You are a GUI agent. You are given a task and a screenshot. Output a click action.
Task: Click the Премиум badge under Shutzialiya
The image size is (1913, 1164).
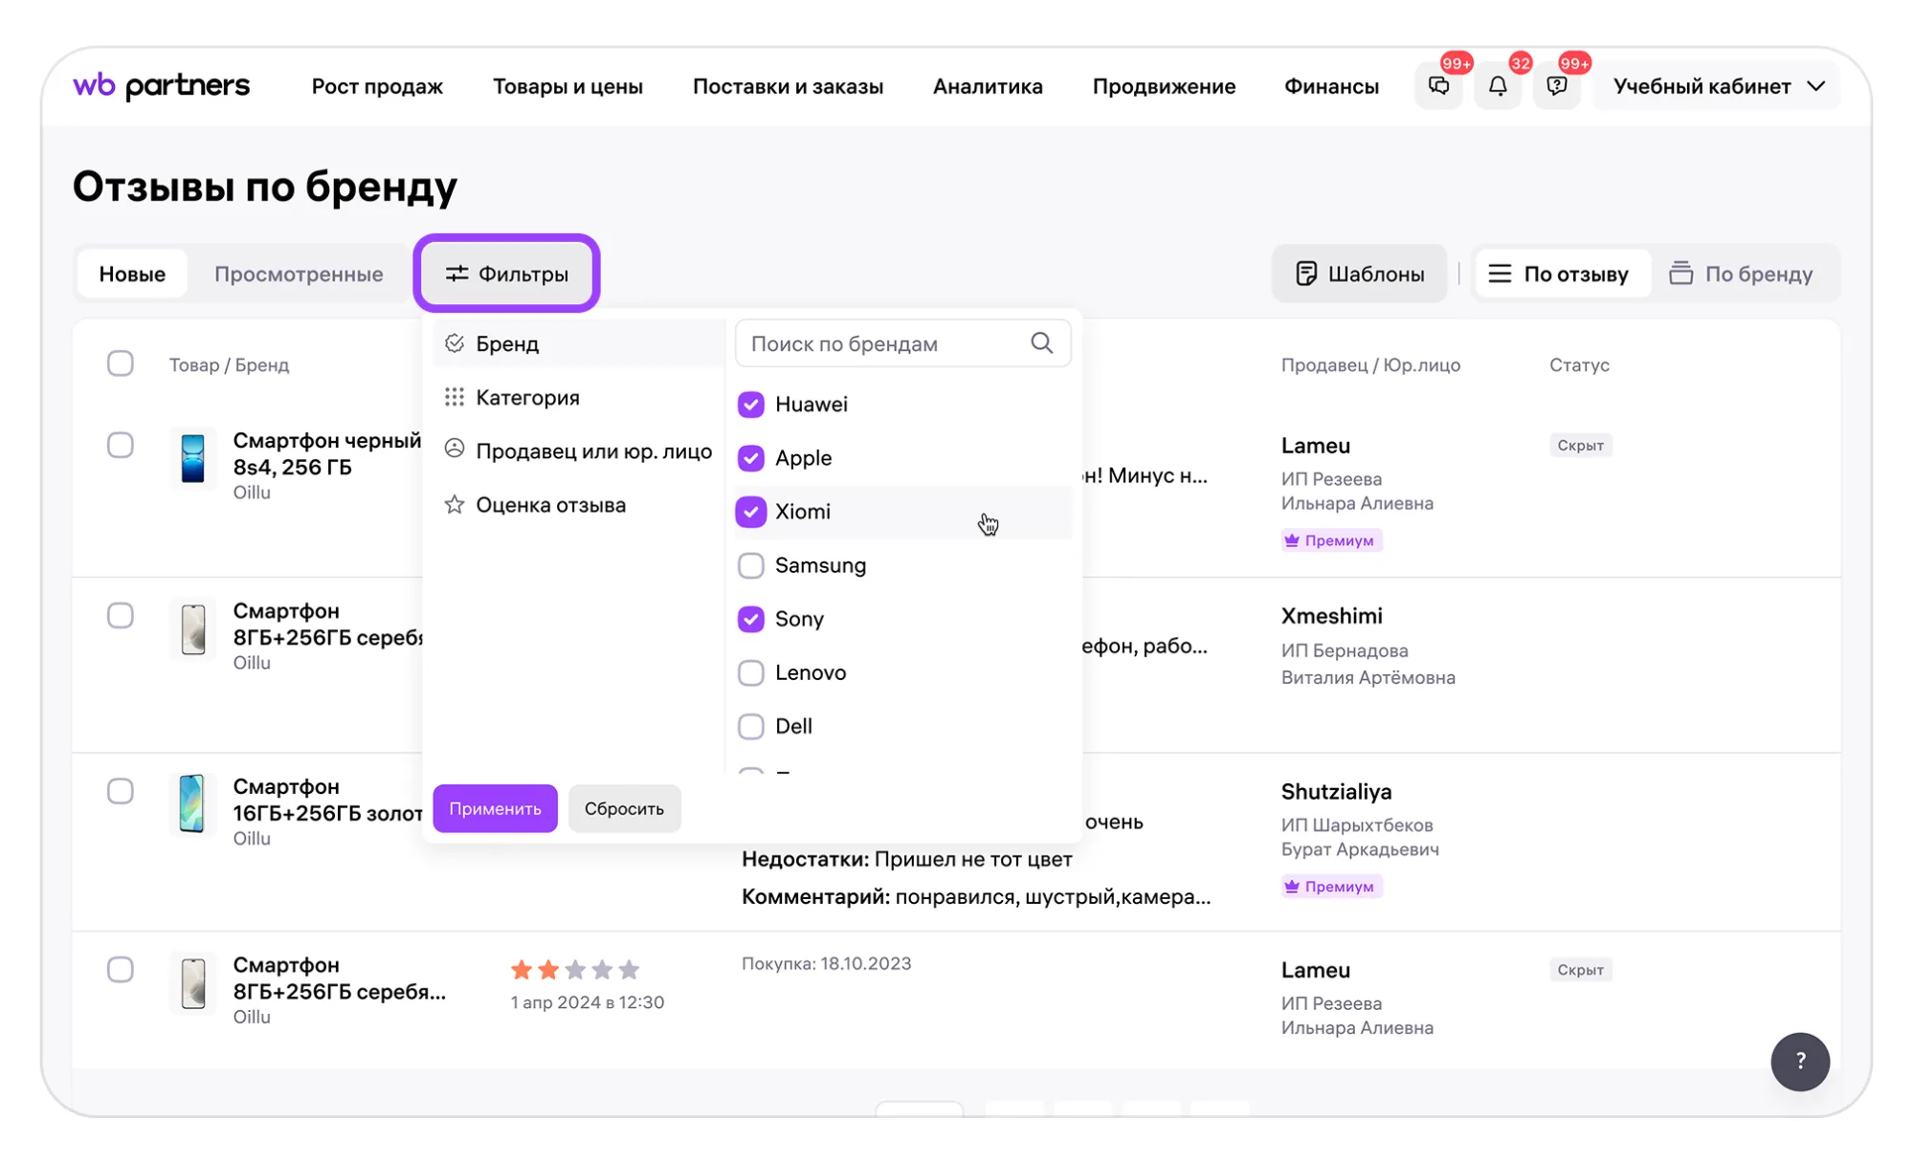coord(1331,887)
